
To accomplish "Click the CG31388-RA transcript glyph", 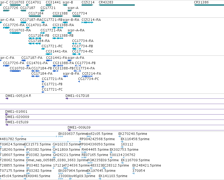I will 58,28.
